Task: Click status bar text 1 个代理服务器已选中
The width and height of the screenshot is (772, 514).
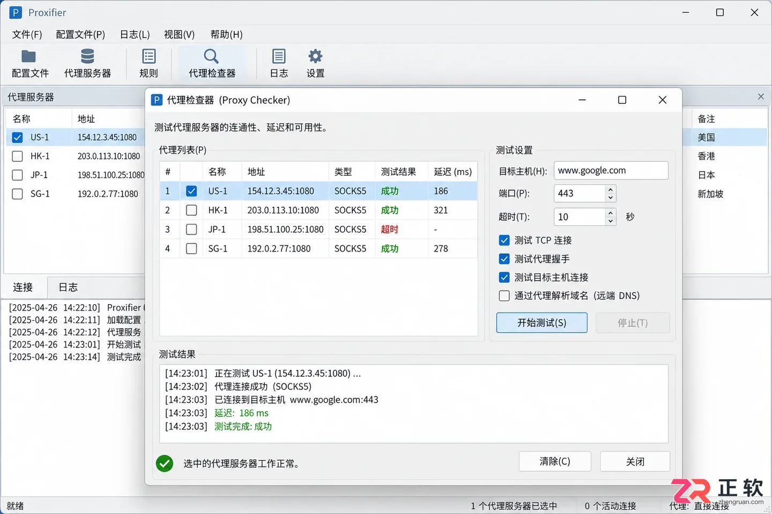Action: [x=514, y=506]
